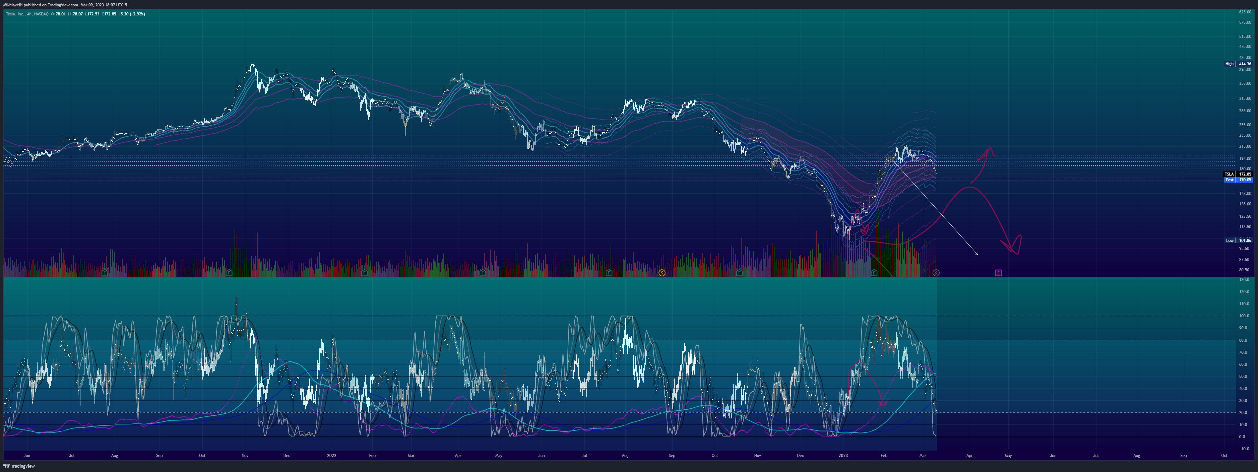Open the purple upcoming earnings marker

coord(998,273)
